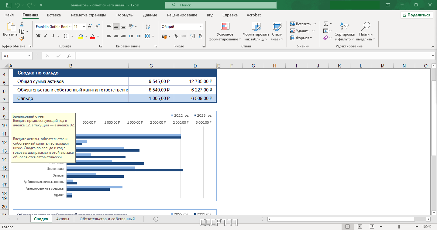Click the Формат cells button
Image resolution: width=437 pixels, height=230 pixels.
(301, 38)
